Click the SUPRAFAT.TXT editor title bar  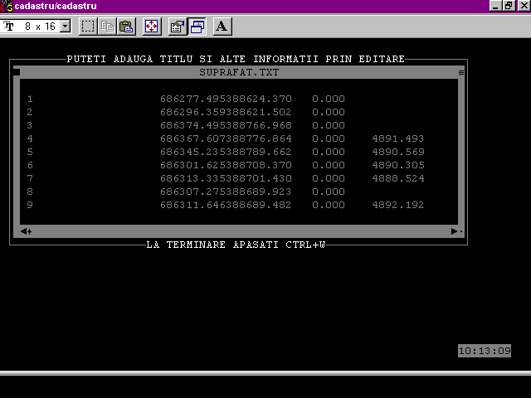click(239, 72)
